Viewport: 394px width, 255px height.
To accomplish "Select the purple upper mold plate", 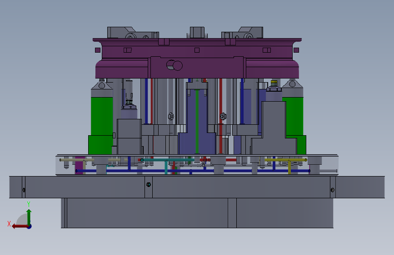I will pyautogui.click(x=197, y=58).
